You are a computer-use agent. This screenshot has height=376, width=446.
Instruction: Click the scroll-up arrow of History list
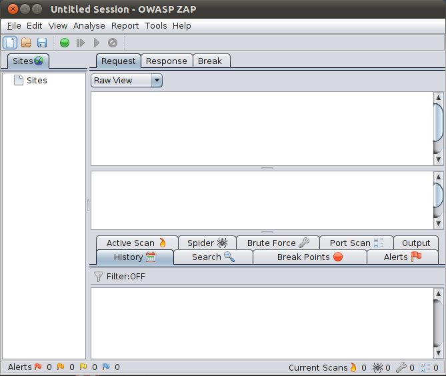(438, 293)
